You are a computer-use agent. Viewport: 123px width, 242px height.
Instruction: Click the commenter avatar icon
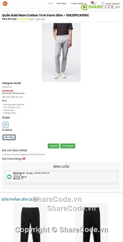pos(9,177)
